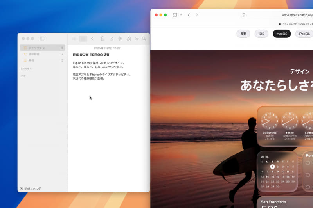The image size is (313, 208).
Task: Create a new note with the compose icon
Action: (111, 38)
